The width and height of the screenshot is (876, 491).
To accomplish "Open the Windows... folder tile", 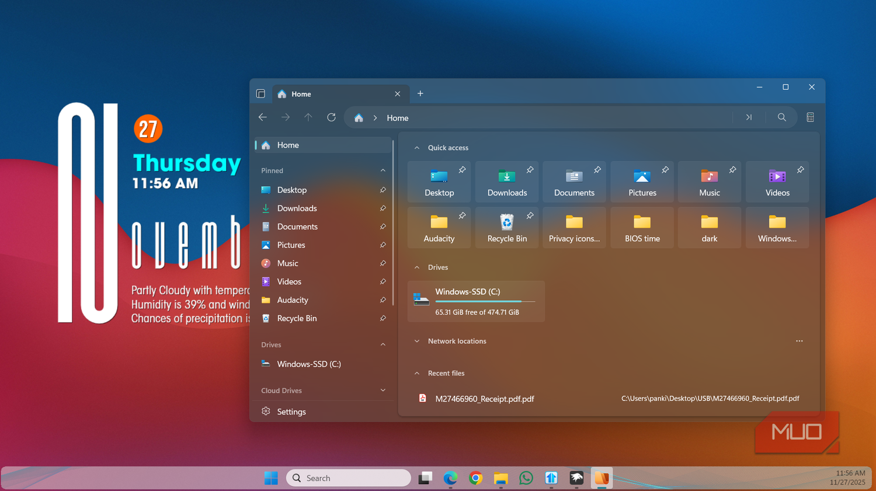I will [x=777, y=228].
